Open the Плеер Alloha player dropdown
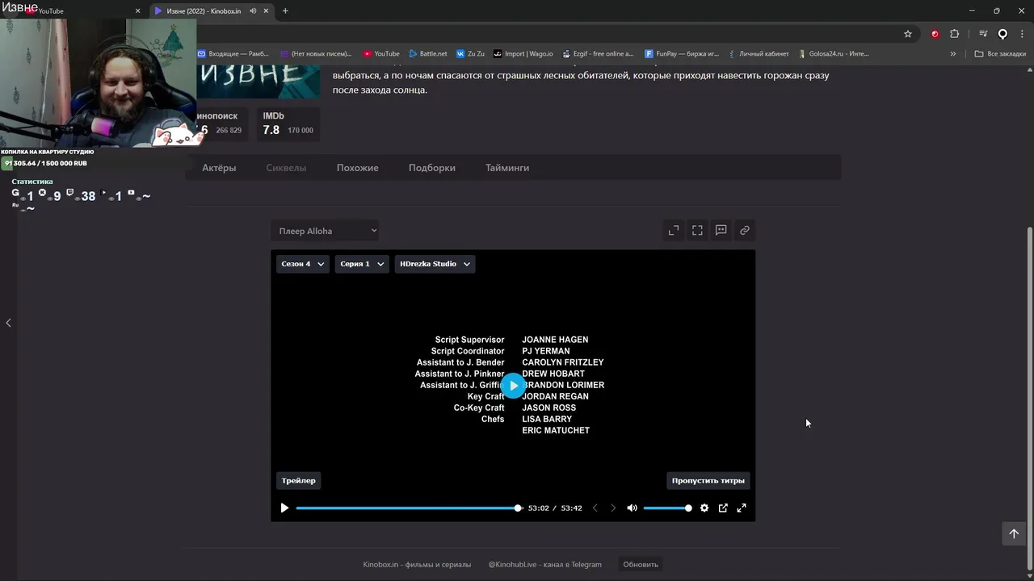This screenshot has width=1034, height=581. [325, 231]
